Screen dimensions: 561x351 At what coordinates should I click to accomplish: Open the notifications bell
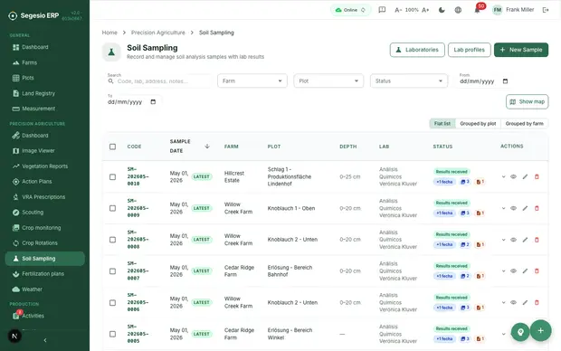(x=477, y=10)
